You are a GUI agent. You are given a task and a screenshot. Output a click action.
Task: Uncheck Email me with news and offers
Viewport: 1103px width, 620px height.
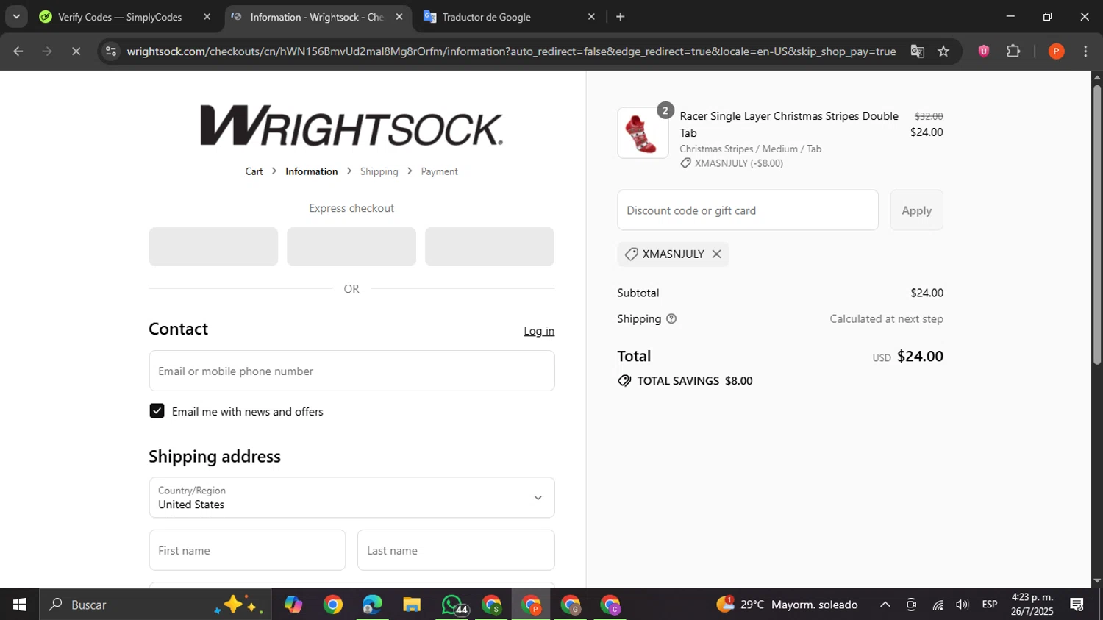157,411
